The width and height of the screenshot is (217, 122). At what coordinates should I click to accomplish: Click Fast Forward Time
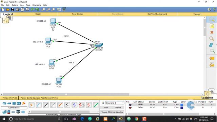point(49,98)
